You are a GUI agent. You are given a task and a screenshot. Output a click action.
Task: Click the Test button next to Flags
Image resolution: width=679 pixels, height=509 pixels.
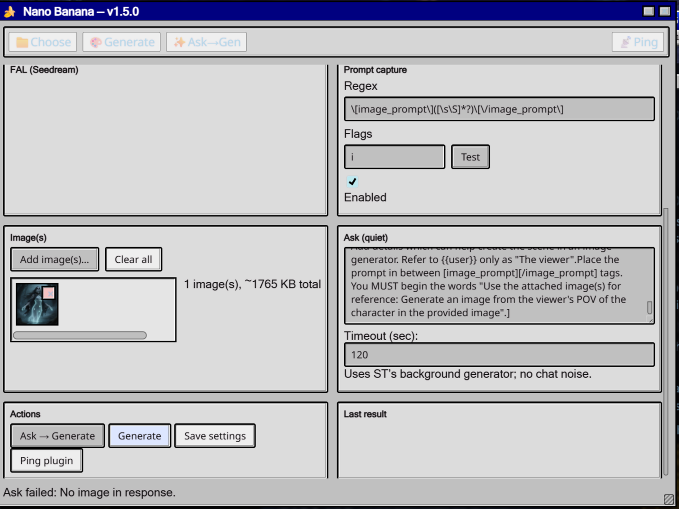[x=470, y=157]
